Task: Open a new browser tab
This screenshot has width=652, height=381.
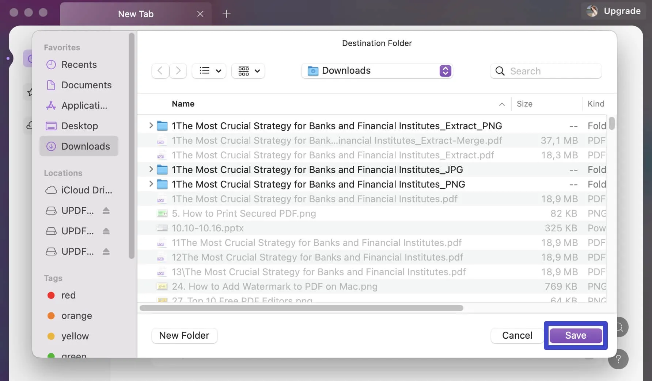Action: 227,14
